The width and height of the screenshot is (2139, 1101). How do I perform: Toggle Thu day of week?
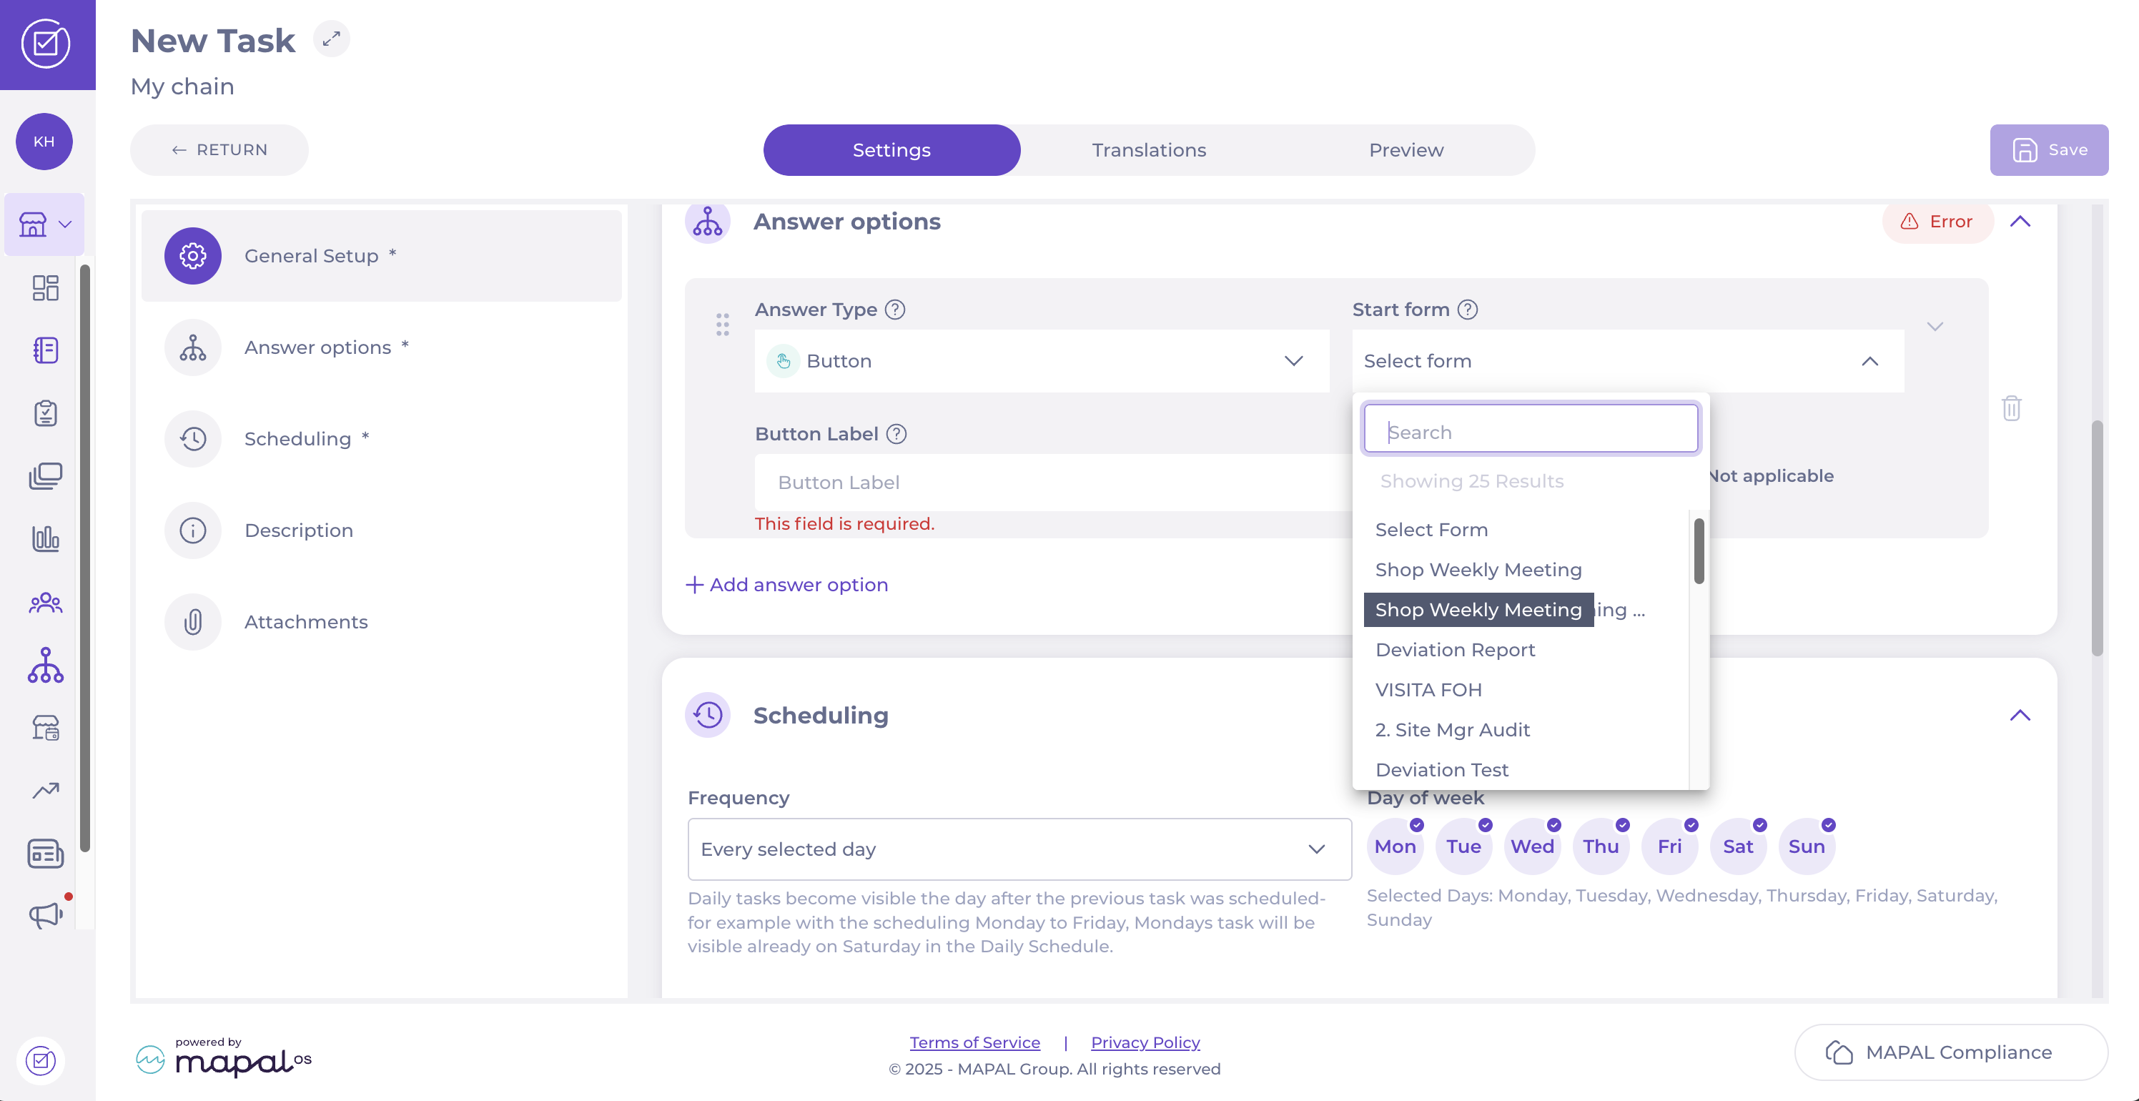[1601, 846]
